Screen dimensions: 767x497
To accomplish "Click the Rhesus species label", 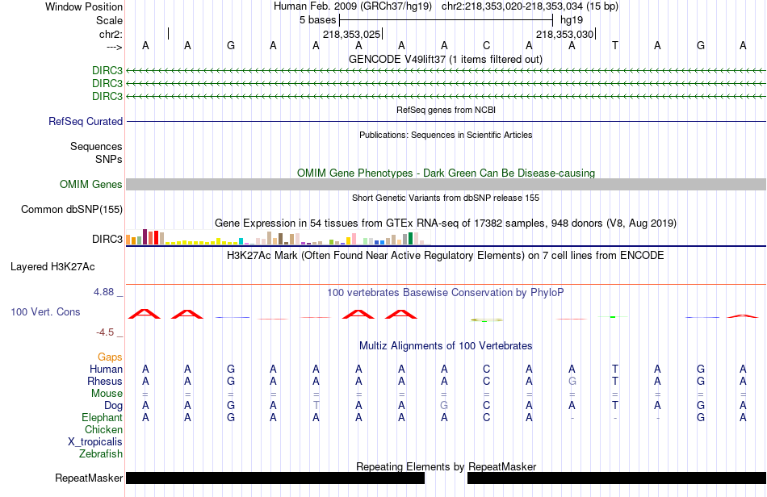I will pyautogui.click(x=105, y=381).
